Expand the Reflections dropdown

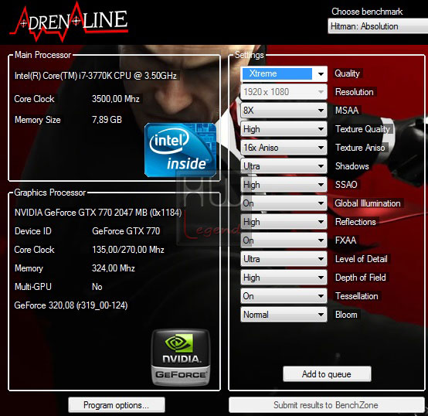click(x=284, y=222)
